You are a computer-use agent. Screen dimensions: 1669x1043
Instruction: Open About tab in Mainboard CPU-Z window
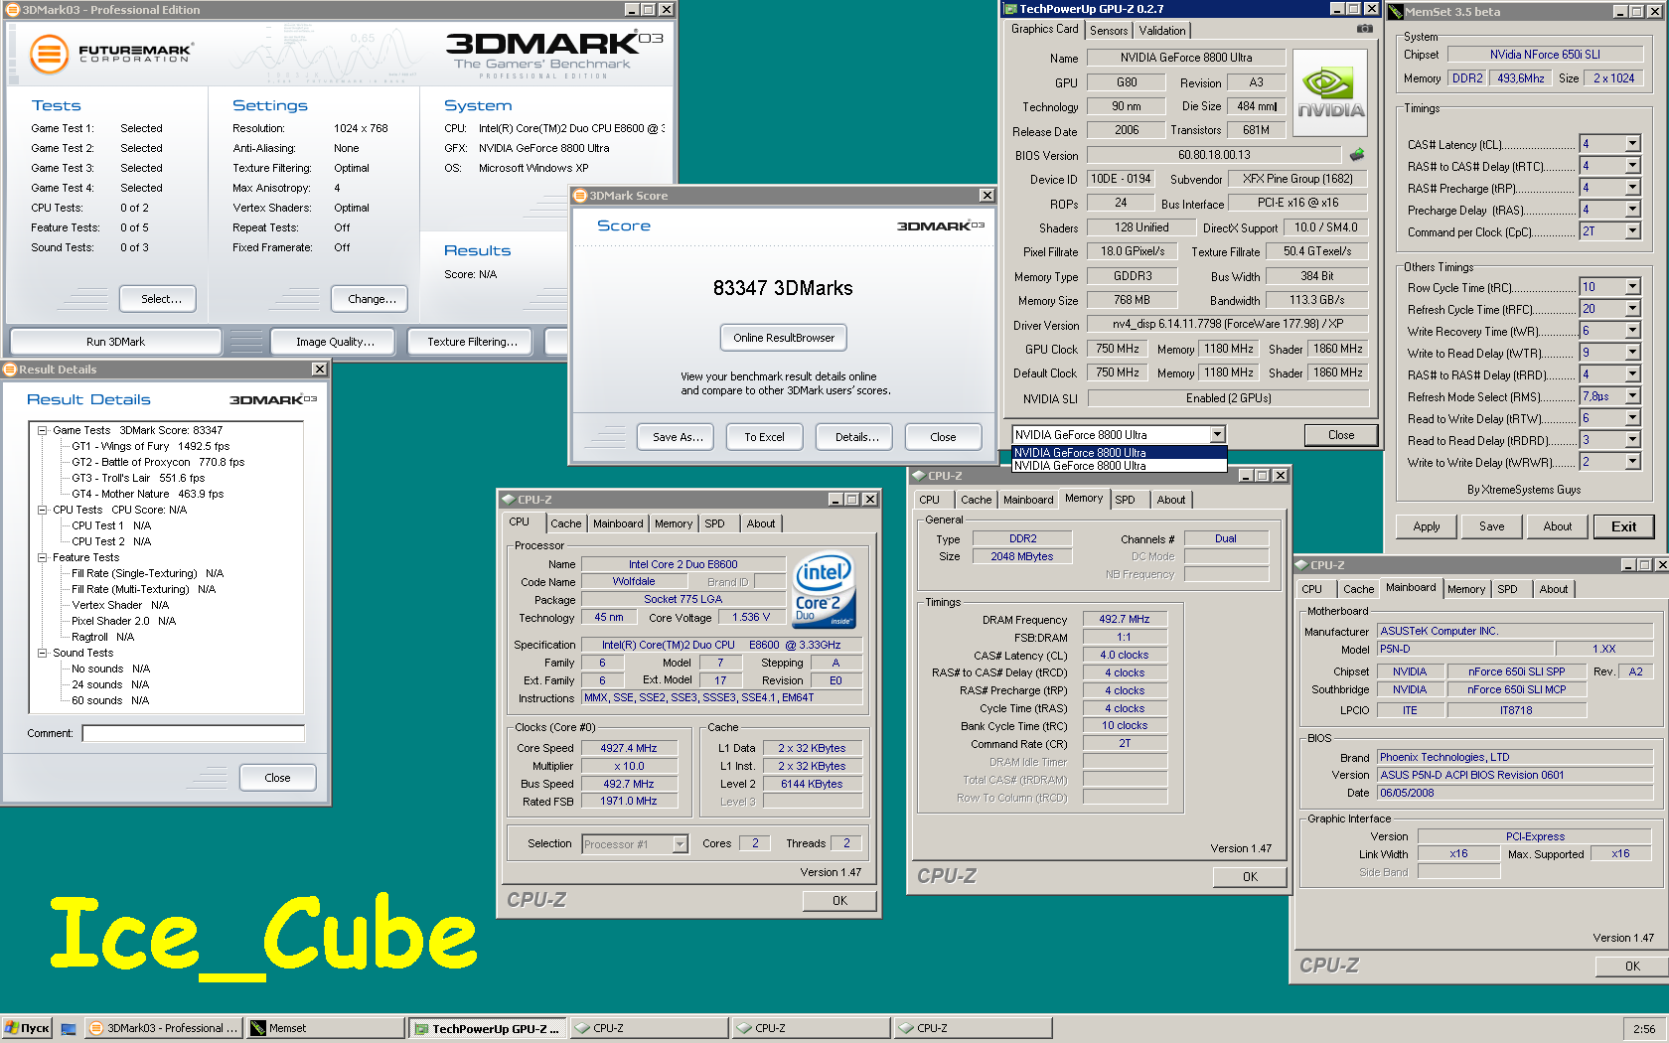coord(1554,589)
